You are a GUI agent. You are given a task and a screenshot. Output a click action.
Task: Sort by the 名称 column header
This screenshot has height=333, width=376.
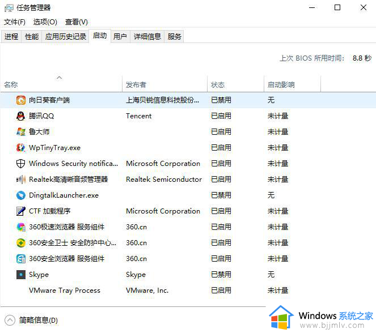click(x=11, y=85)
